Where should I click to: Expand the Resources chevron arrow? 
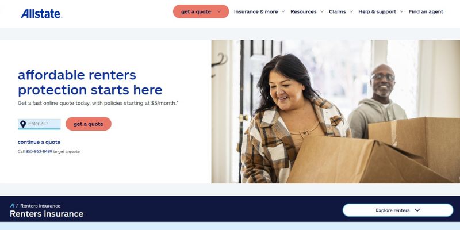pyautogui.click(x=322, y=11)
